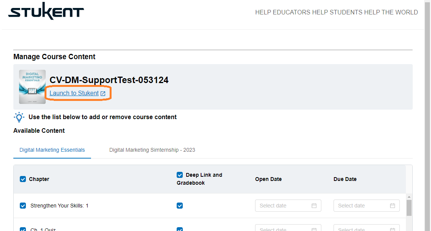The image size is (431, 231).
Task: Toggle the Chapter select-all checkbox
Action: (23, 179)
